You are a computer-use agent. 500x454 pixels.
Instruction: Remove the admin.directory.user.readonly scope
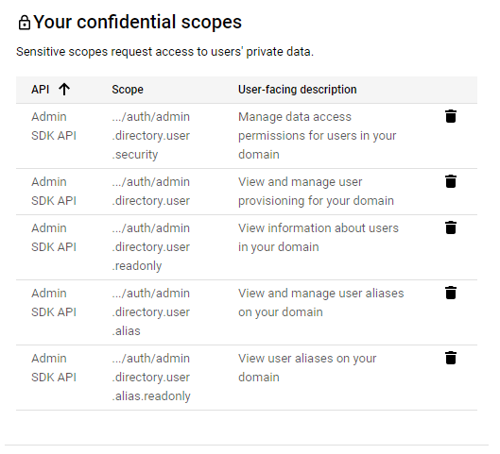coord(451,227)
